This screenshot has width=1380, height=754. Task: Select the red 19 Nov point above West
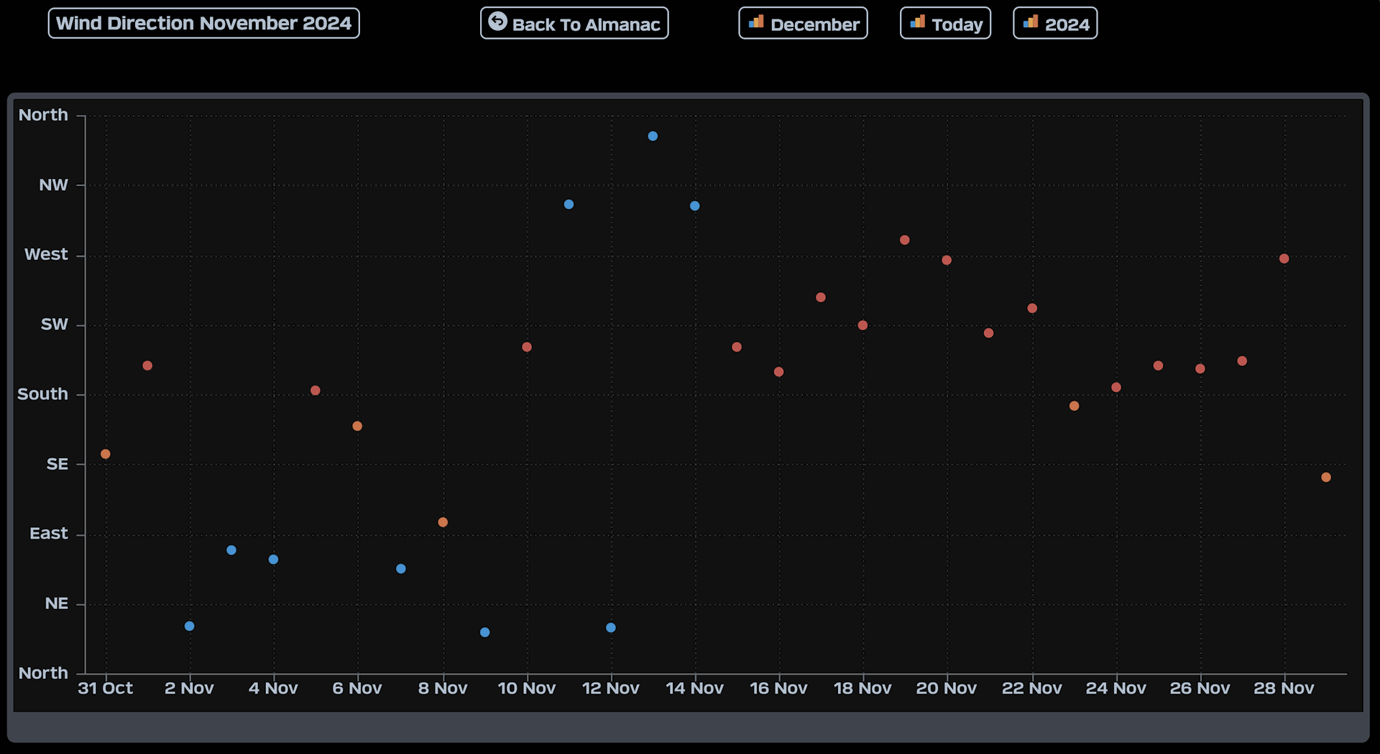[905, 240]
